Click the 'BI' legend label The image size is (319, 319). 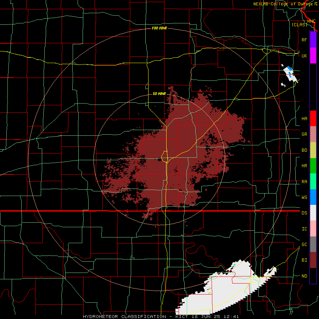[x=304, y=260]
